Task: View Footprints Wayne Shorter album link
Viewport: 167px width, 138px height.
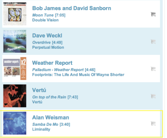Action: (78, 75)
